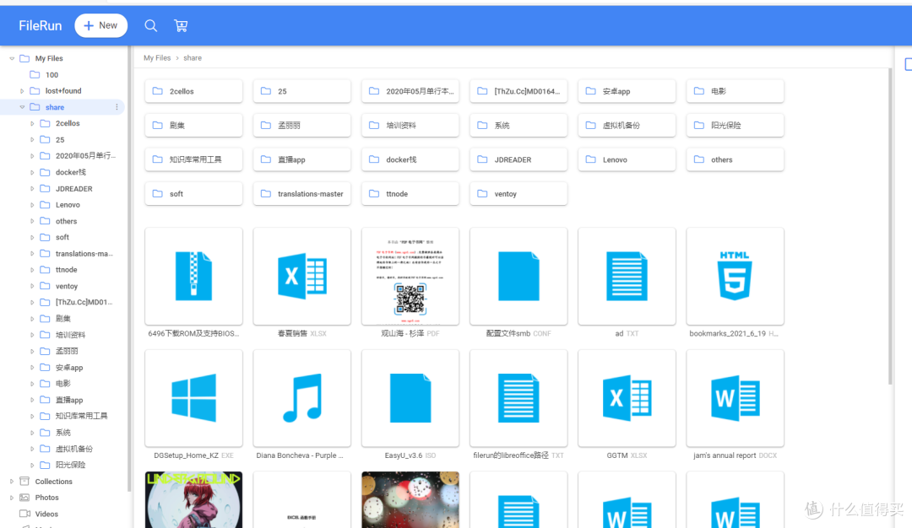Select the others folder in sidebar
The width and height of the screenshot is (912, 528).
(67, 221)
